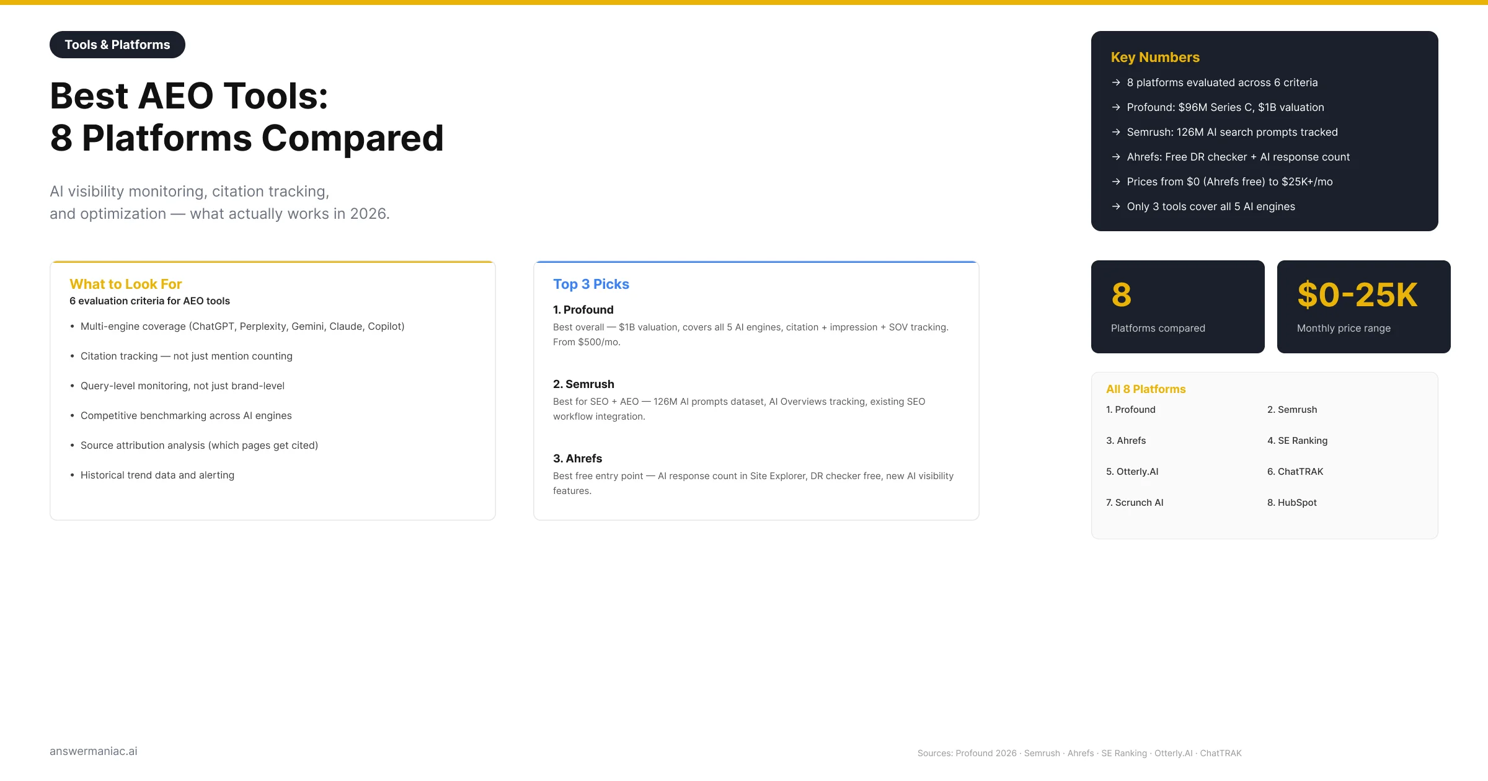
Task: Click arrow icon beside 'Semrush: 126M AI search prompts'
Action: coord(1116,132)
